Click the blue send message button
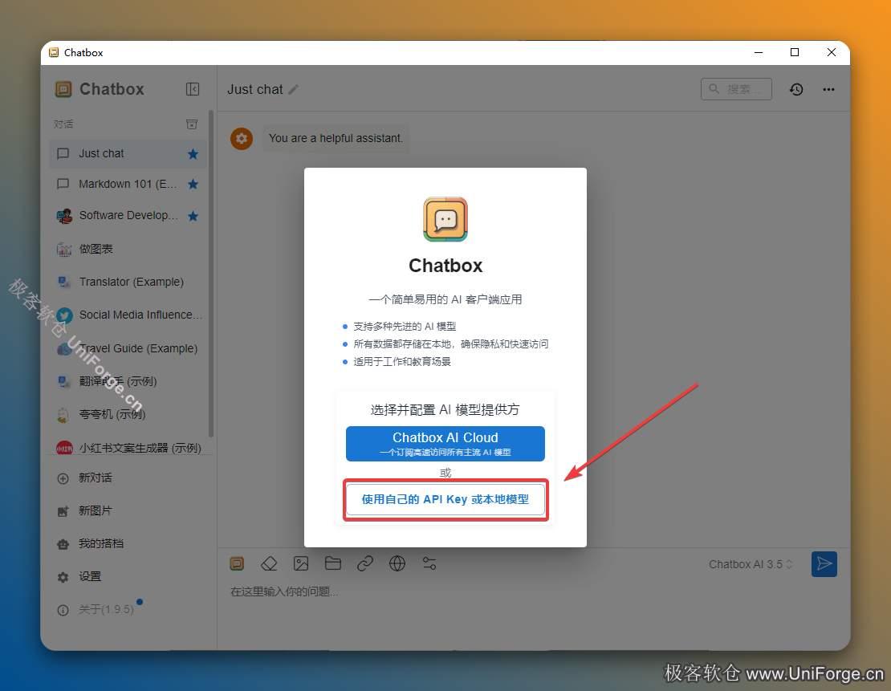 point(824,564)
